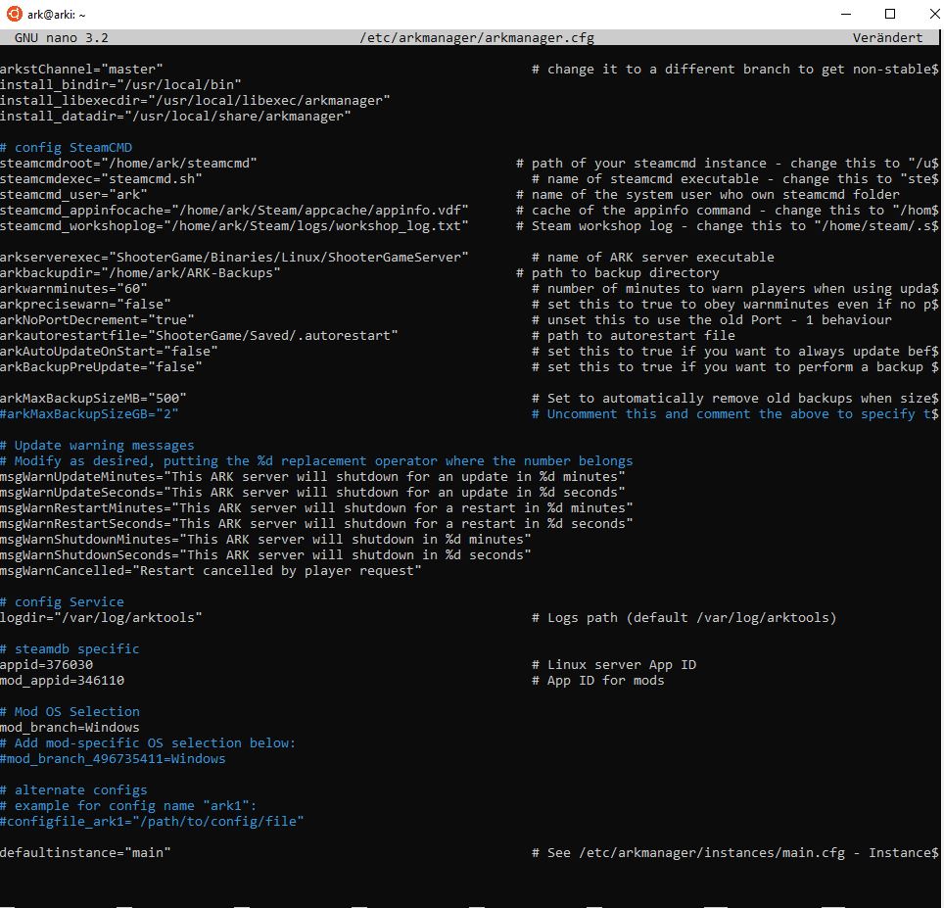Click the steamcmd_appinfocache line

234,211
